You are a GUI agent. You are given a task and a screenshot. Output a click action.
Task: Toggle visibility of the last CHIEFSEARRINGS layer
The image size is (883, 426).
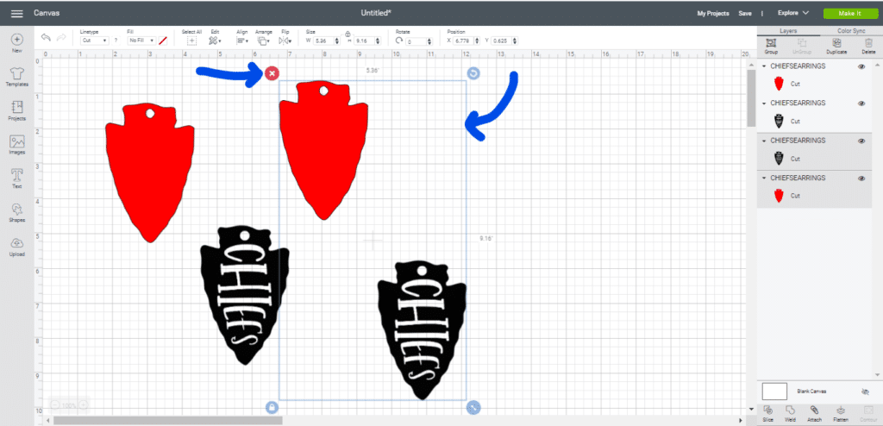point(861,178)
